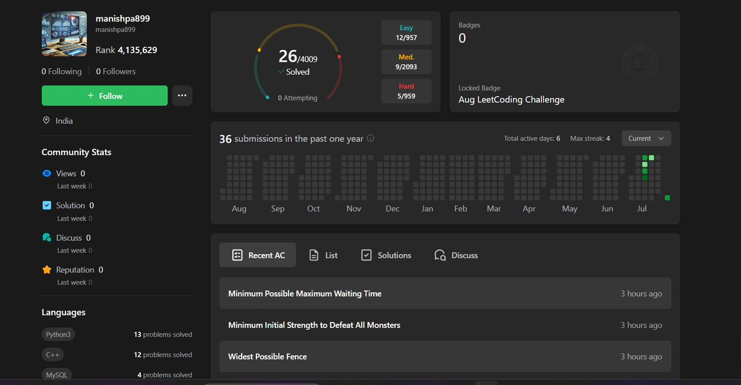Open the three-dots more options button
This screenshot has width=741, height=385.
(x=182, y=95)
